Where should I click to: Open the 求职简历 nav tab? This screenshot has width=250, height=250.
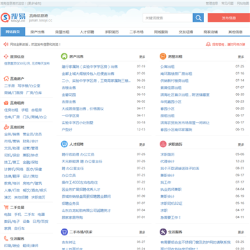click(112, 32)
